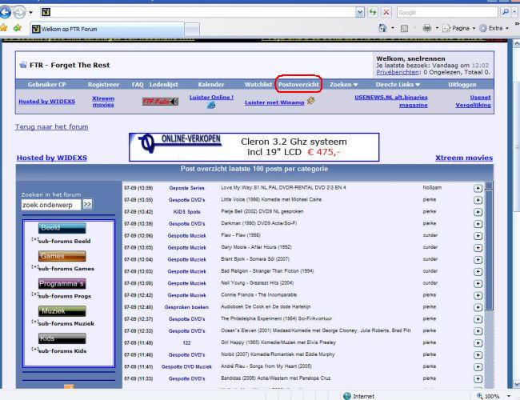This screenshot has width=520, height=400.
Task: Click the search magnifier icon
Action: pyautogui.click(x=505, y=12)
